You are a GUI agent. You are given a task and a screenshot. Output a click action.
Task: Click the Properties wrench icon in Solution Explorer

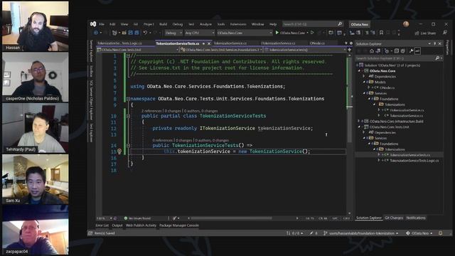click(411, 51)
